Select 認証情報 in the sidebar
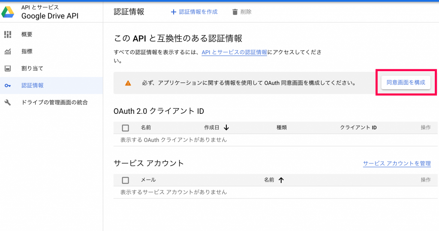This screenshot has width=439, height=231. click(x=51, y=86)
